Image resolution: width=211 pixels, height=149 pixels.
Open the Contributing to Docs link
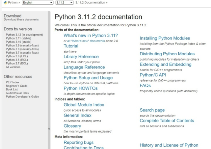tap(83, 148)
